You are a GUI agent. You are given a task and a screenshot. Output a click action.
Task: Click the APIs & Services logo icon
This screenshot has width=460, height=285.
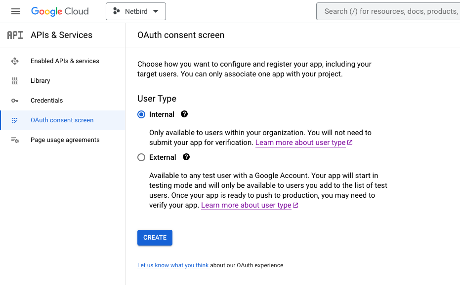[x=15, y=35]
